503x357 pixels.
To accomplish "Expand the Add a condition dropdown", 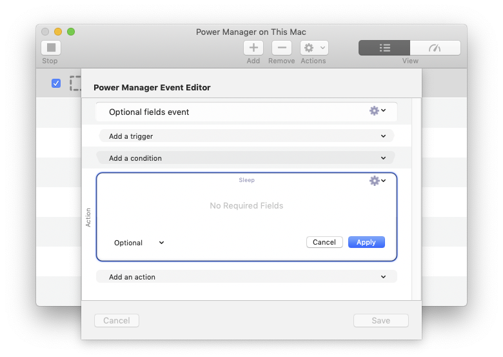I will tap(246, 158).
